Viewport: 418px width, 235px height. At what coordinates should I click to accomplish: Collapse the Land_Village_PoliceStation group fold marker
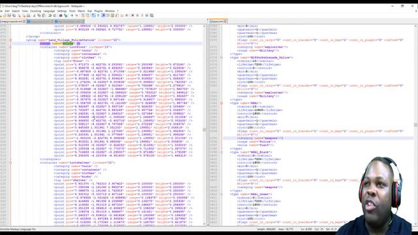click(x=10, y=40)
